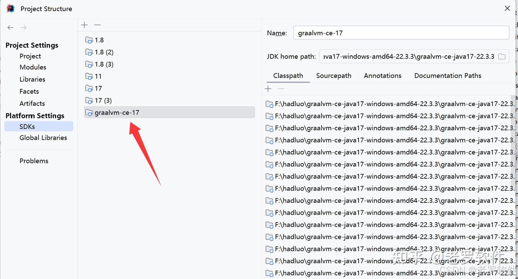Select Artifacts in Project Settings
Image resolution: width=518 pixels, height=279 pixels.
coord(32,103)
